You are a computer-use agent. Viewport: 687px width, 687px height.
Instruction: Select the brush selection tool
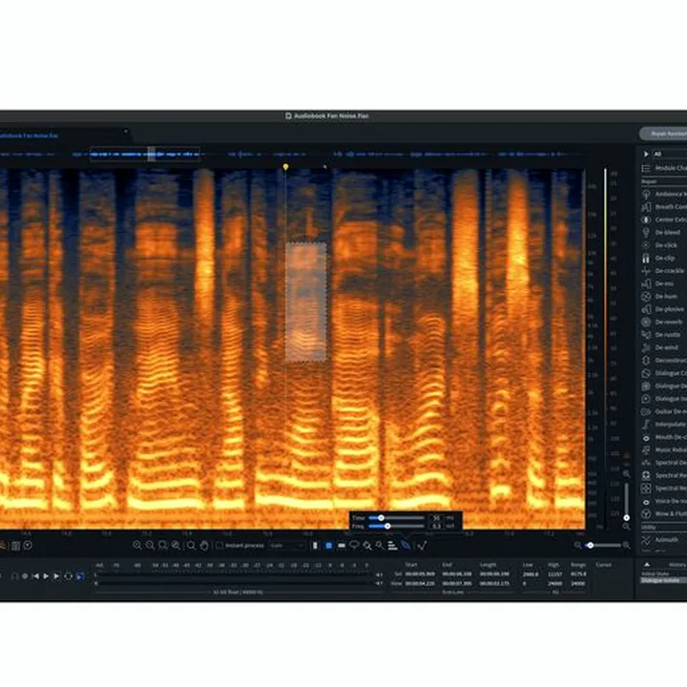pos(366,546)
